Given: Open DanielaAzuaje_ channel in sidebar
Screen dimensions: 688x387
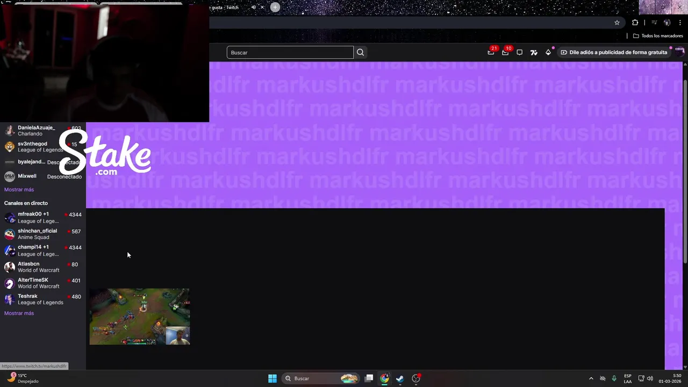Looking at the screenshot, I should (x=43, y=131).
